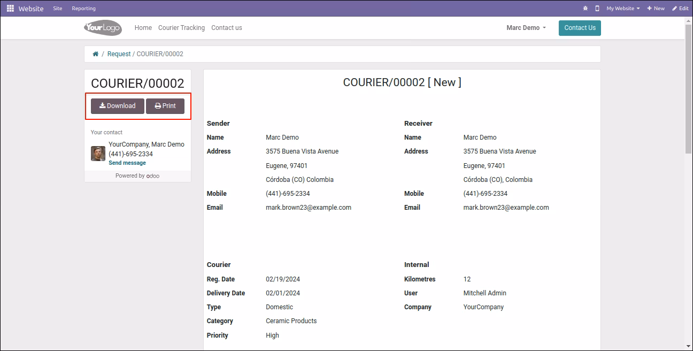Click the Send message link
Screen dimensions: 693x351
pyautogui.click(x=127, y=163)
